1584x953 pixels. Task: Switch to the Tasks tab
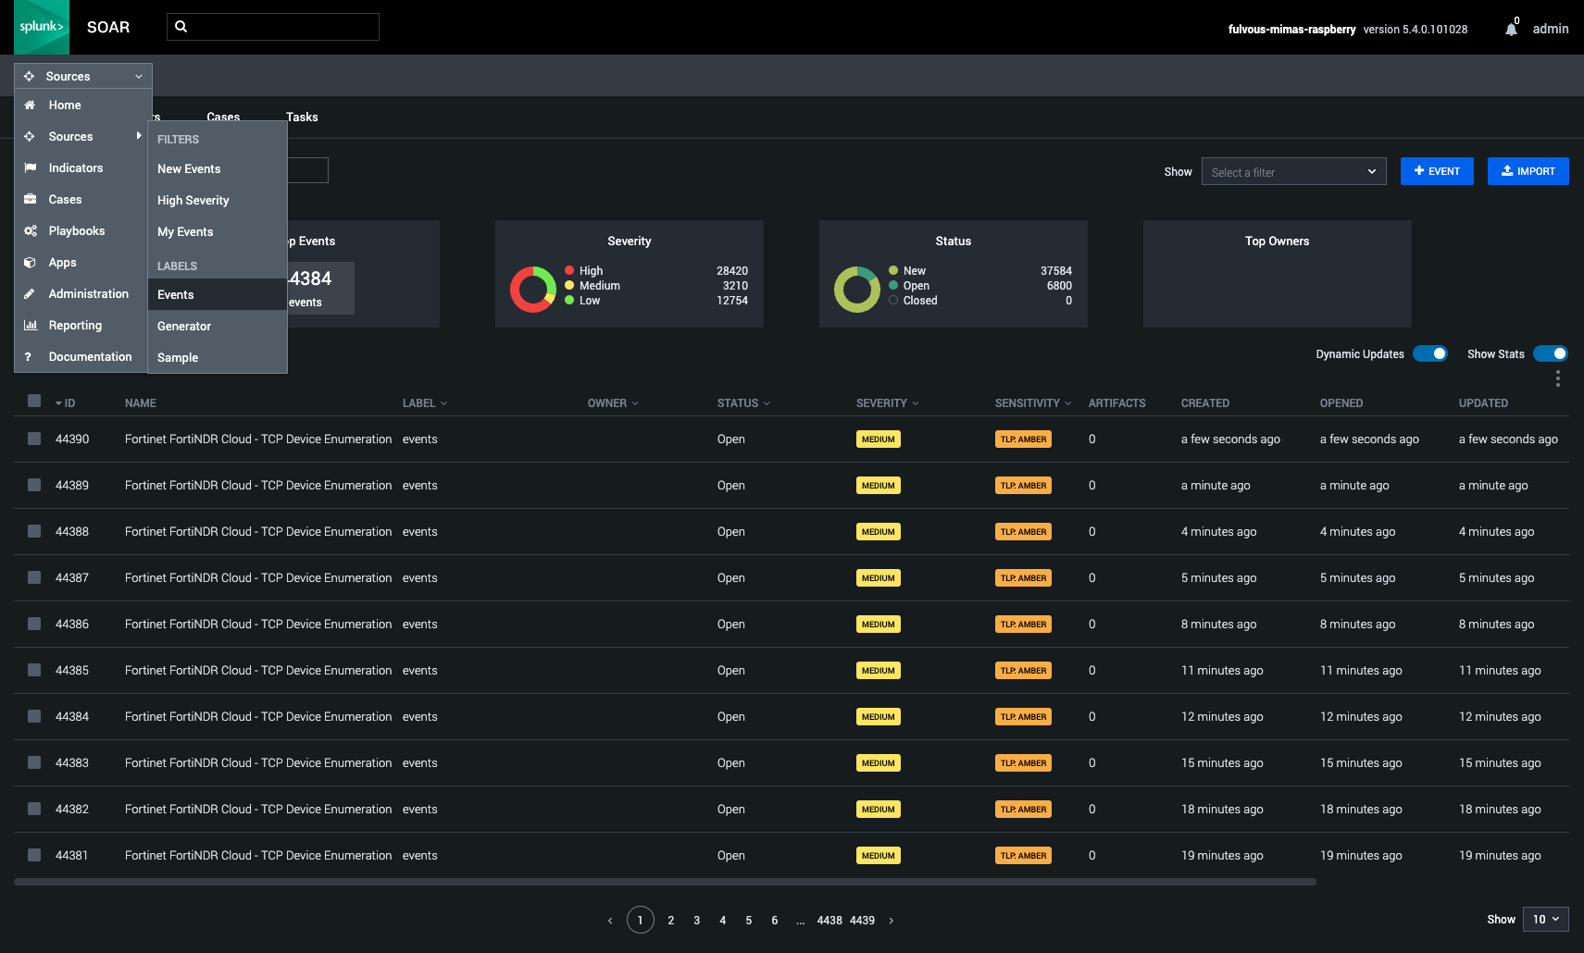point(302,117)
